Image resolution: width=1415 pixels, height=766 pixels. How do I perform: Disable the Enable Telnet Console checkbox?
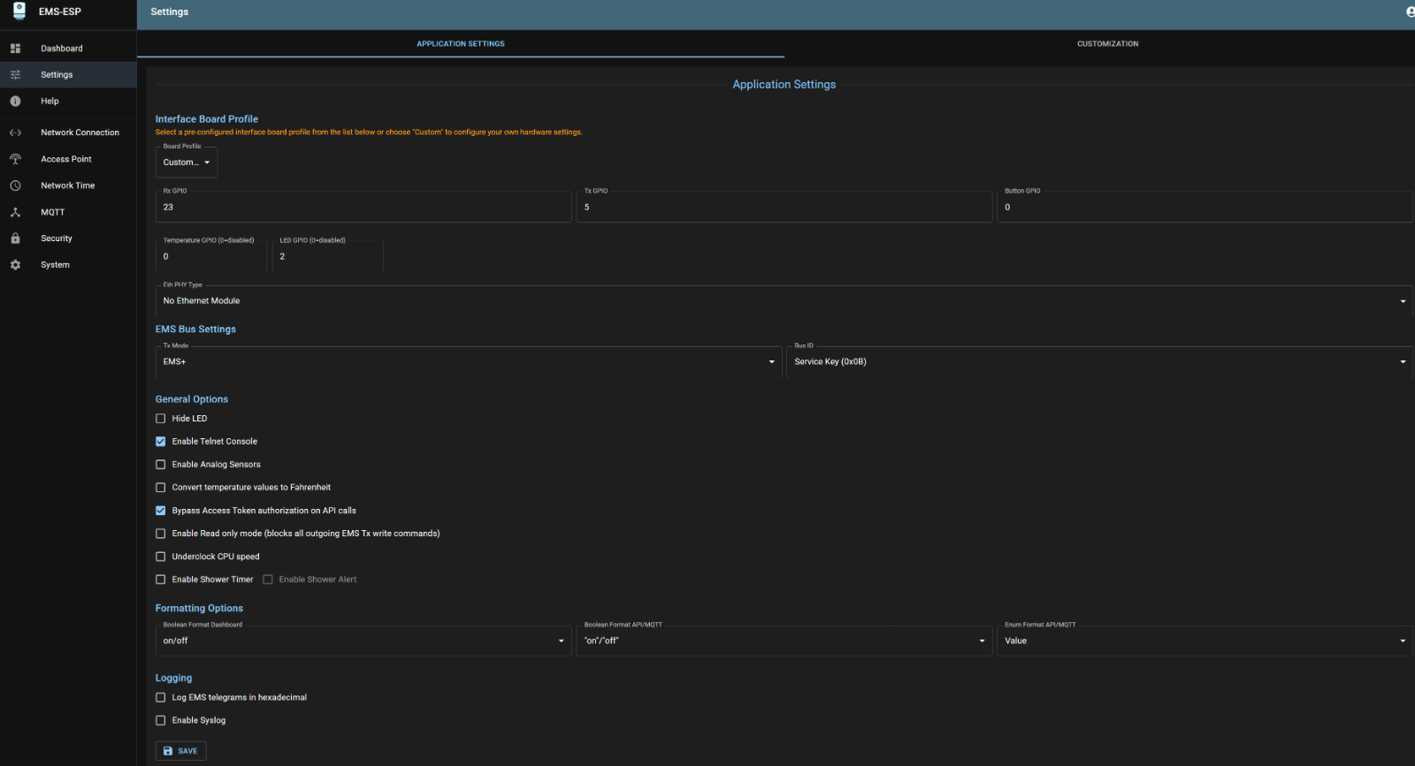[161, 442]
